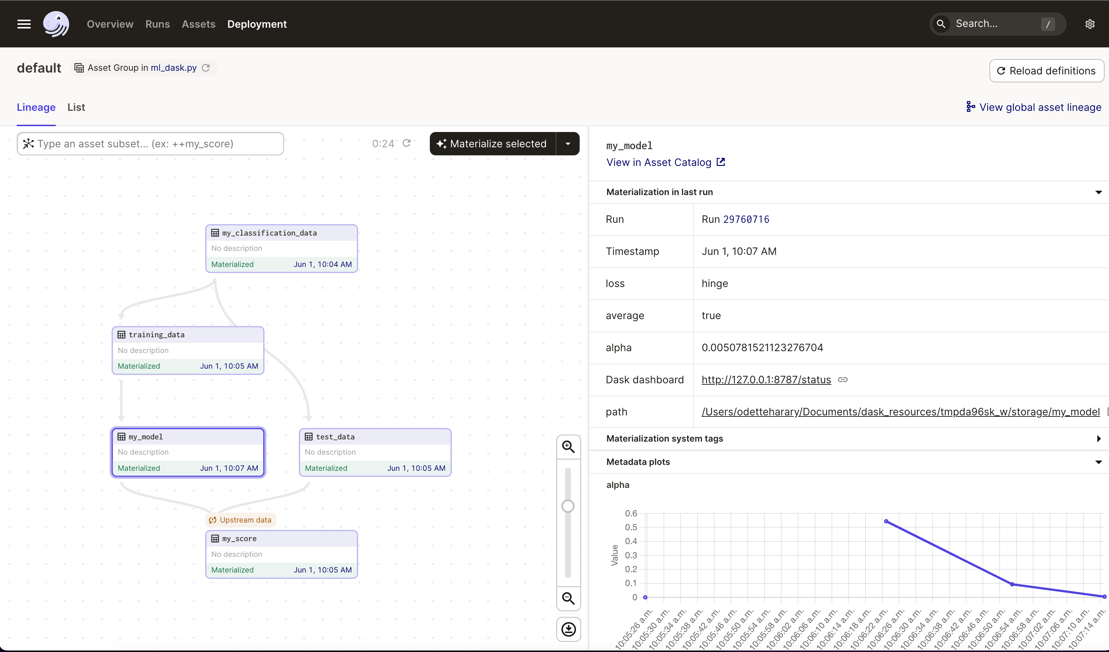Click the Materialized status on my_score

[232, 570]
